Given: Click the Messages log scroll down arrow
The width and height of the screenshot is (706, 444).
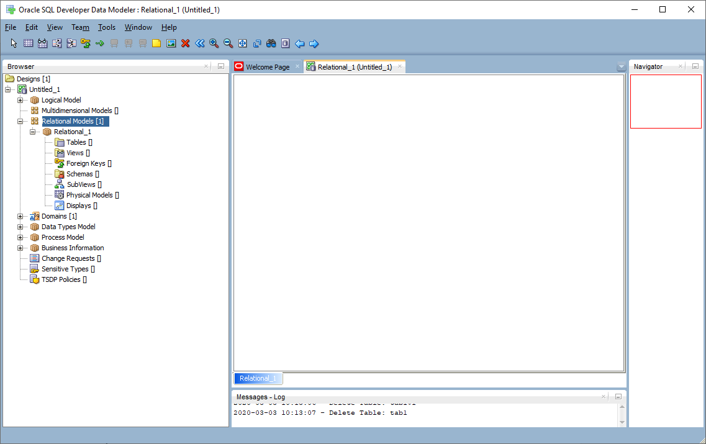Looking at the screenshot, I should point(622,422).
